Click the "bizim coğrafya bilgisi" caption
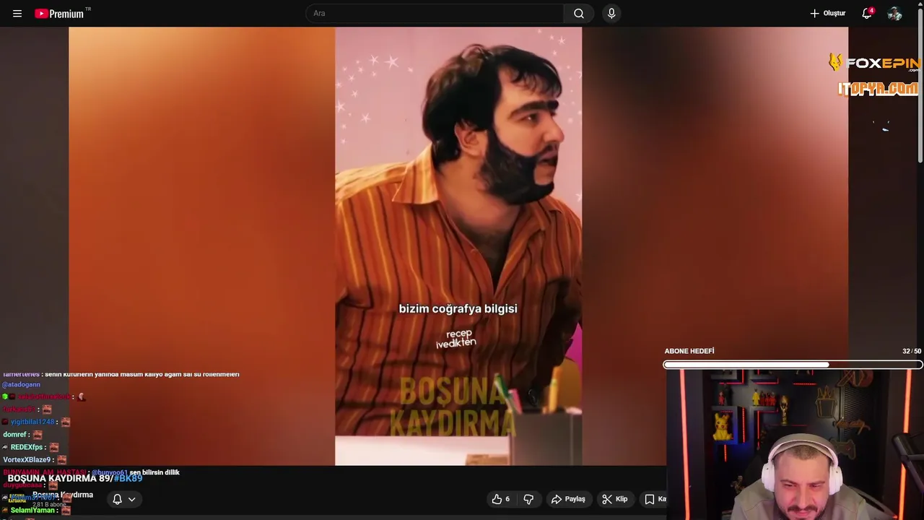The height and width of the screenshot is (520, 924). point(458,308)
